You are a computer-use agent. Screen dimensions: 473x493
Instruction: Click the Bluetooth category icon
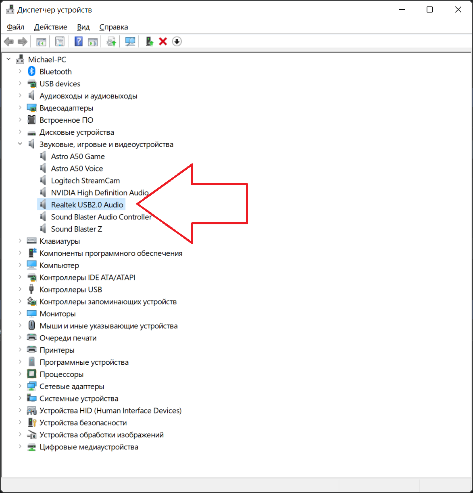point(32,71)
